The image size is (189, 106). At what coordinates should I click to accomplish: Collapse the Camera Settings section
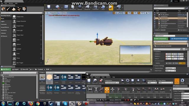point(154,66)
